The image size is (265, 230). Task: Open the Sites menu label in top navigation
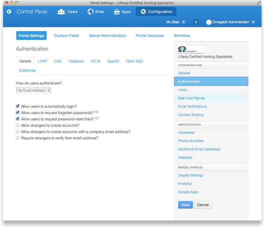100,12
